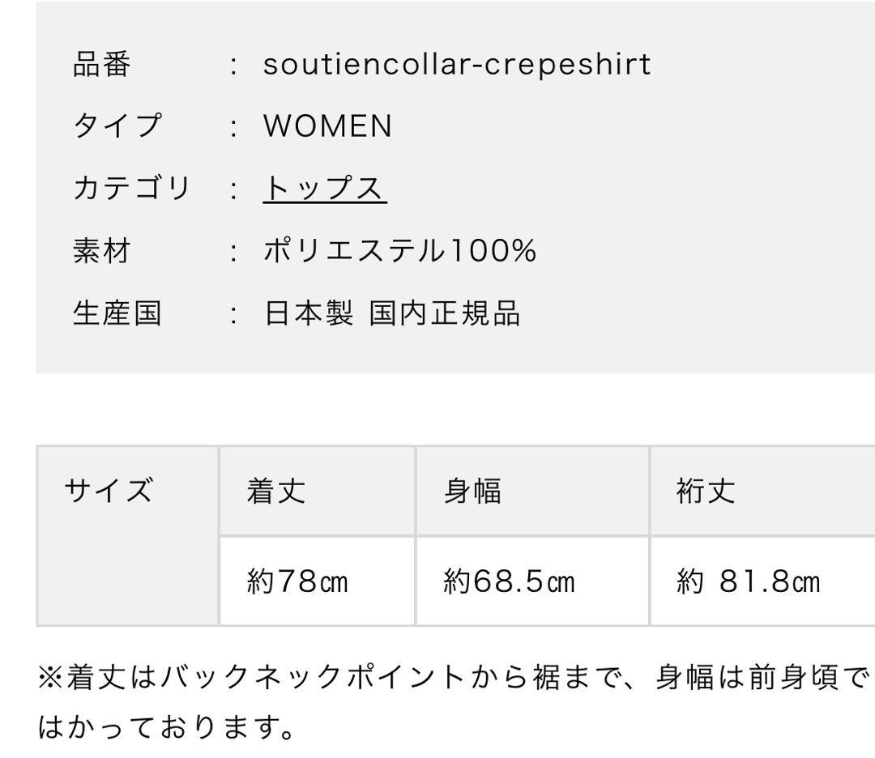Click the 国内正規品 text
The image size is (875, 758).
pos(444,314)
